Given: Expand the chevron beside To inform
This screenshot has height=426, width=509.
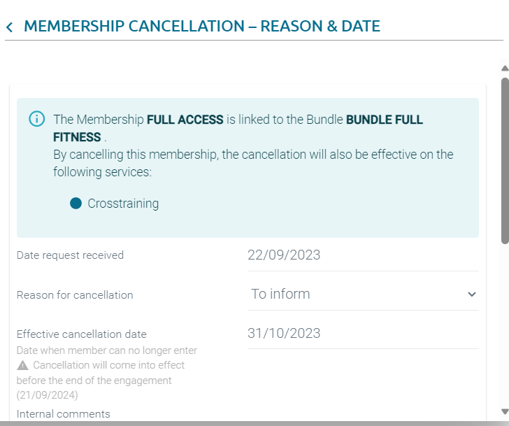Looking at the screenshot, I should tap(472, 294).
